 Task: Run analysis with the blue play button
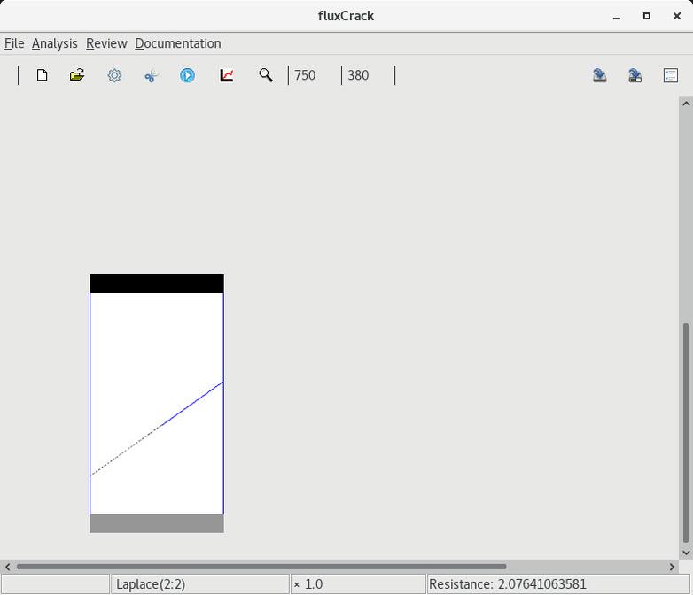point(188,75)
